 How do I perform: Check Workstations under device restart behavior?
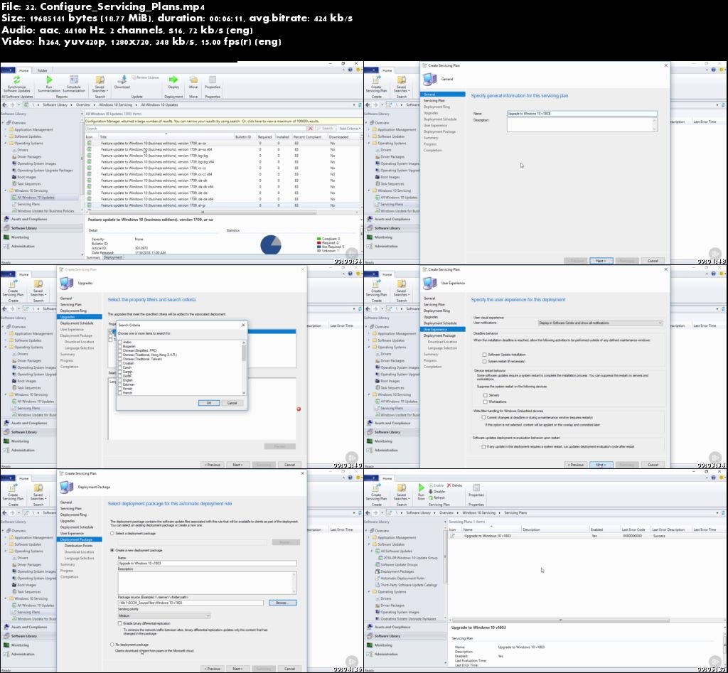coord(485,402)
